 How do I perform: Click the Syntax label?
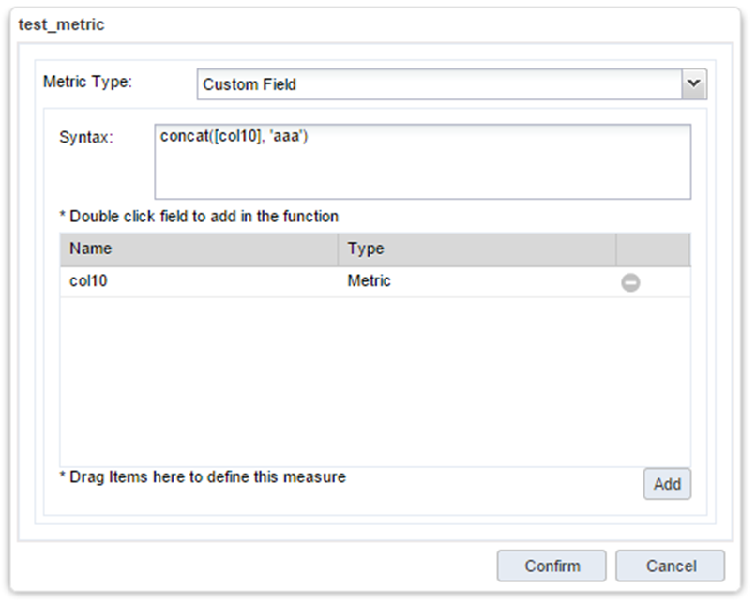[x=85, y=138]
